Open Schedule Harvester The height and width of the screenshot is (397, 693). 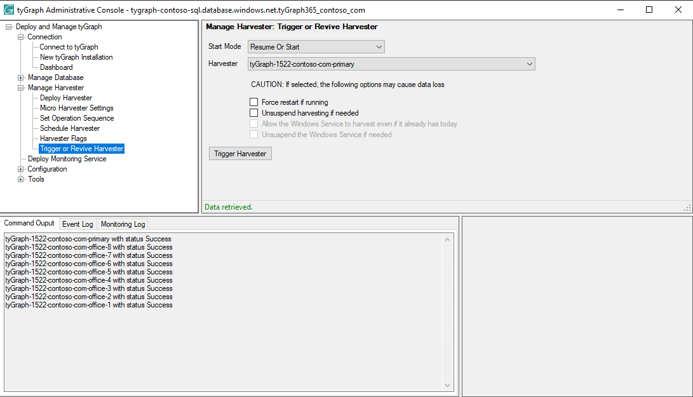(x=70, y=128)
